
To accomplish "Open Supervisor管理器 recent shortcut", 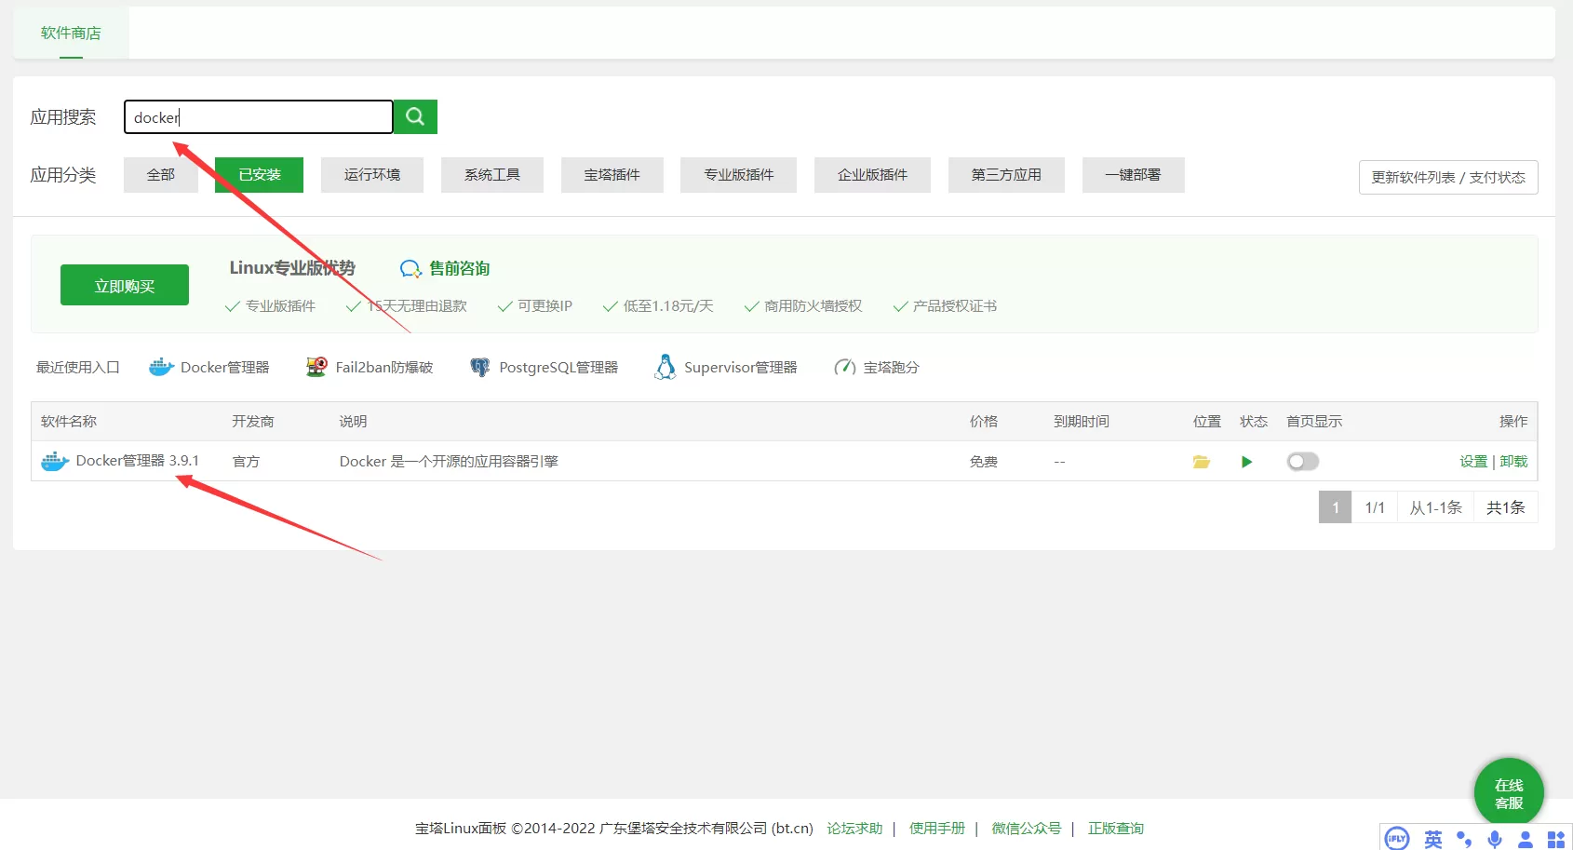I will [727, 368].
